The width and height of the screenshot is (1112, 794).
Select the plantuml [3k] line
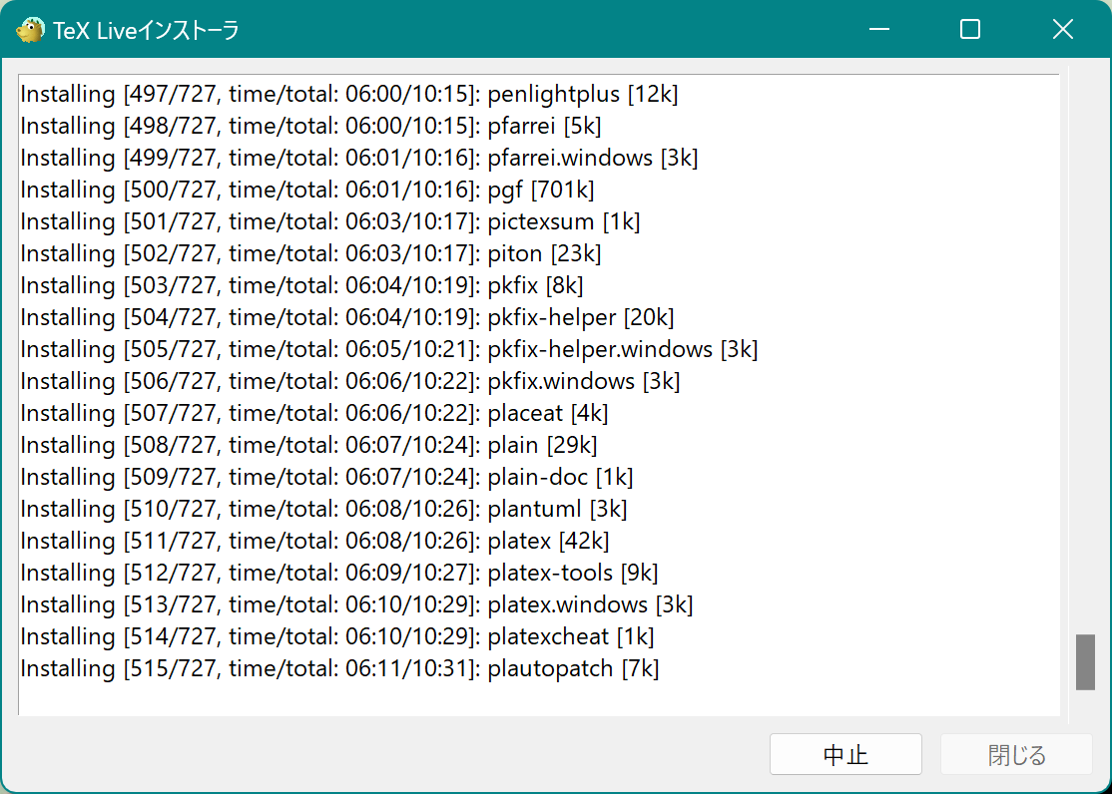coord(323,509)
